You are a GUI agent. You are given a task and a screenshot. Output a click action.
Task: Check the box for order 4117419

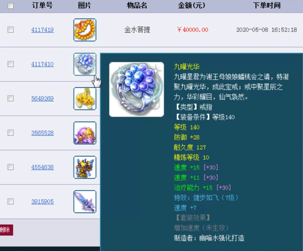coord(11,30)
